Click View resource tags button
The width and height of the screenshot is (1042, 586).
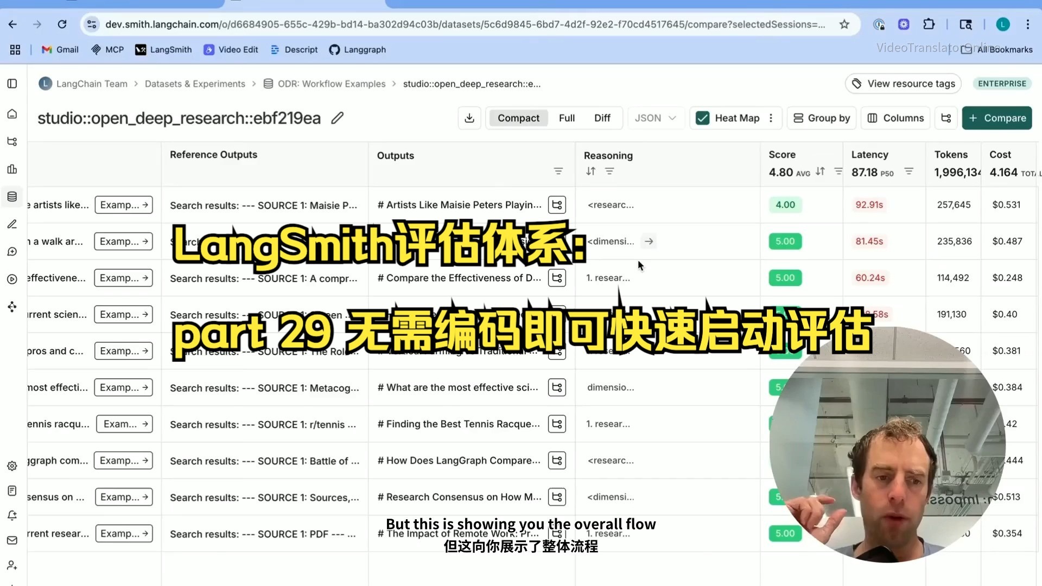pos(904,84)
